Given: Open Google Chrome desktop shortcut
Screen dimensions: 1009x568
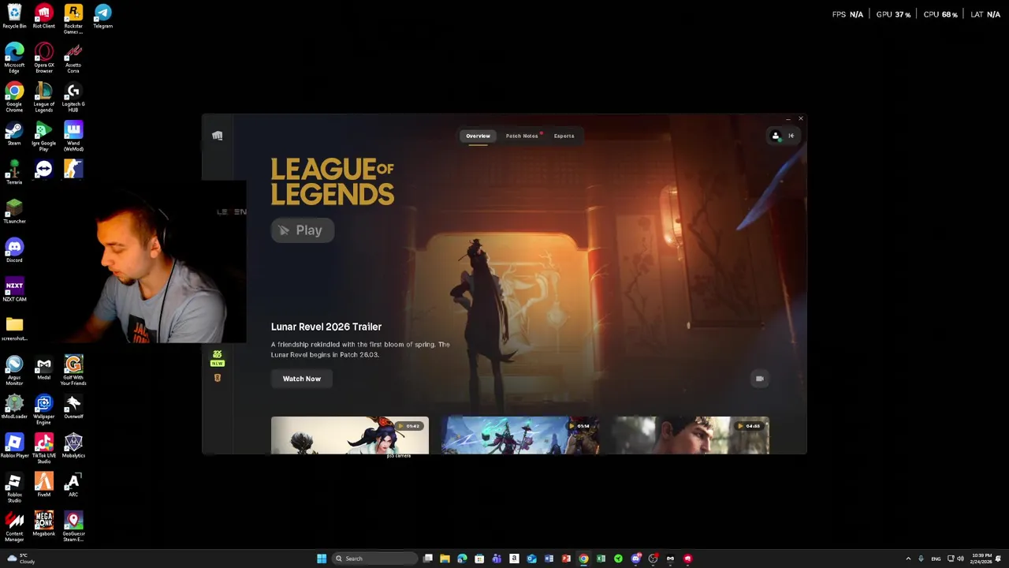Looking at the screenshot, I should click(14, 97).
